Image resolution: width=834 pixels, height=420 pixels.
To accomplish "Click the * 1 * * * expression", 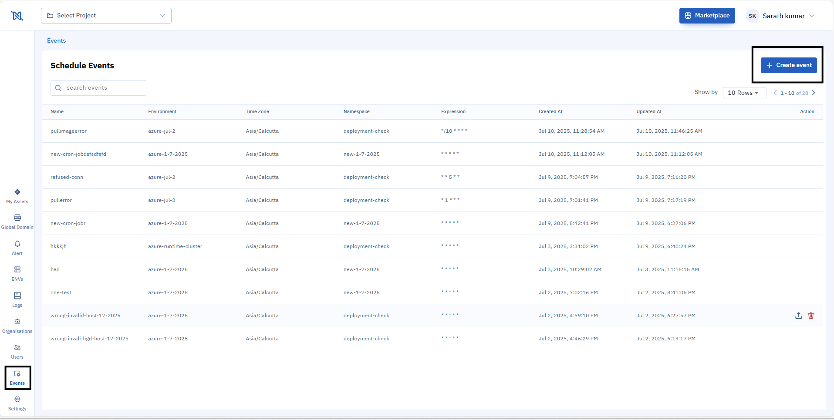I will [x=450, y=200].
